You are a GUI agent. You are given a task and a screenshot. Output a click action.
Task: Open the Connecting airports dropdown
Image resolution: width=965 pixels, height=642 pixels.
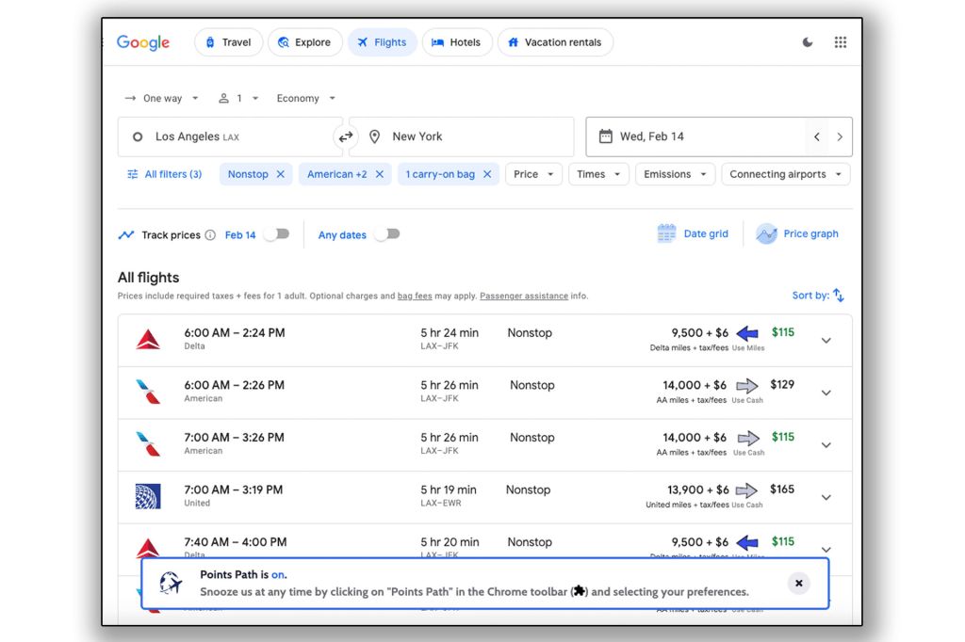(785, 174)
